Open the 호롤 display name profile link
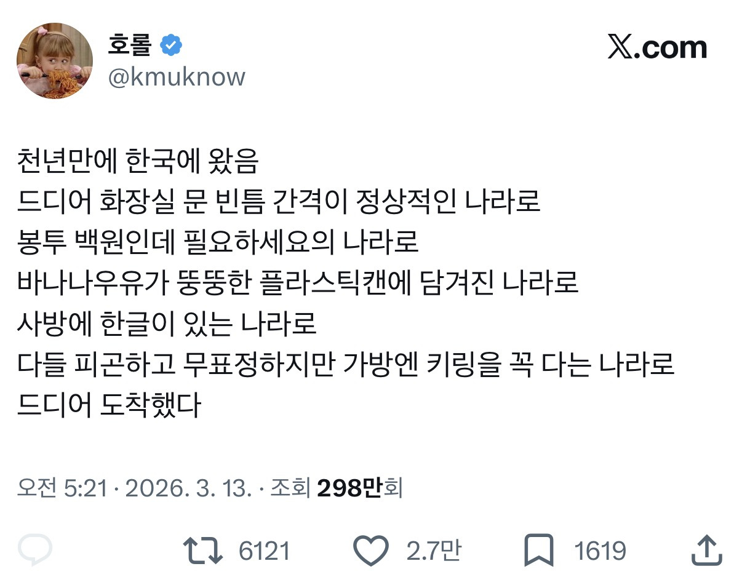 pos(129,46)
